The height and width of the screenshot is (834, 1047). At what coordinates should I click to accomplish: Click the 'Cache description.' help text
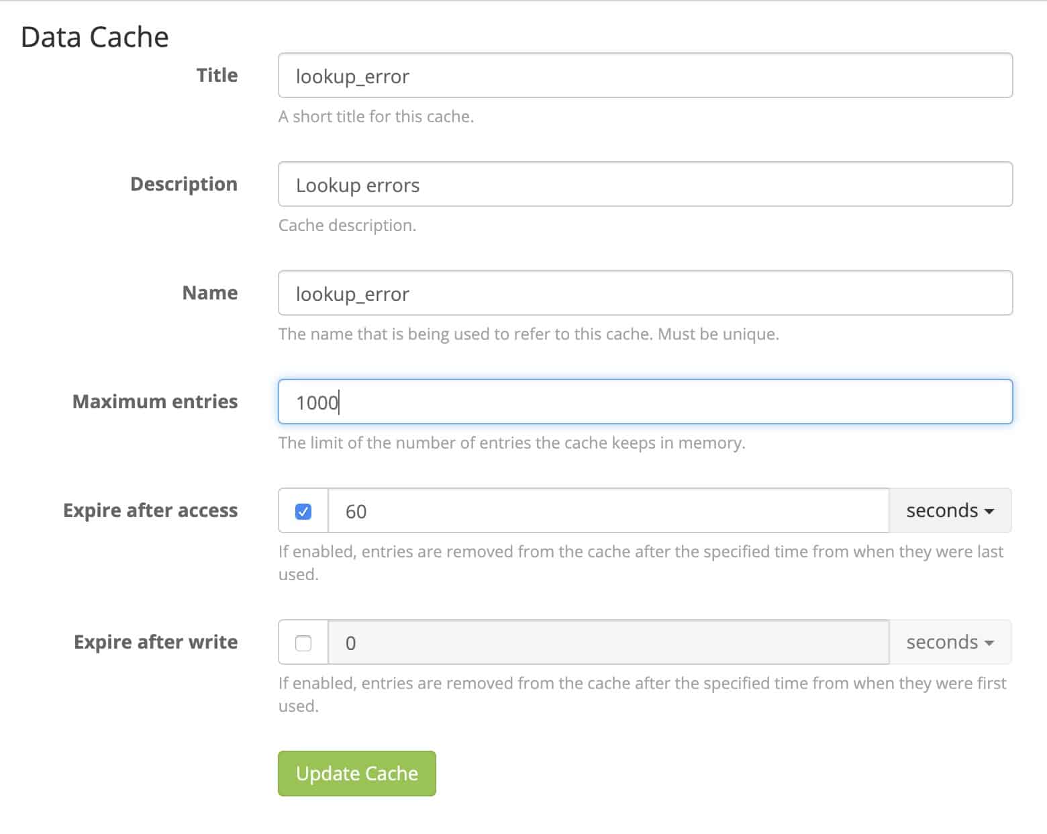[x=347, y=225]
